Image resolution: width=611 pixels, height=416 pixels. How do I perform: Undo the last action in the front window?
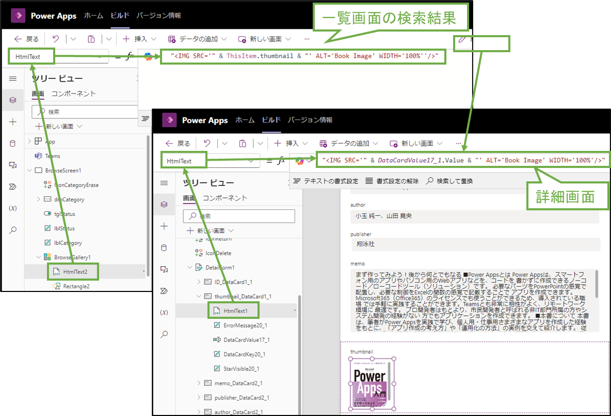coord(207,143)
